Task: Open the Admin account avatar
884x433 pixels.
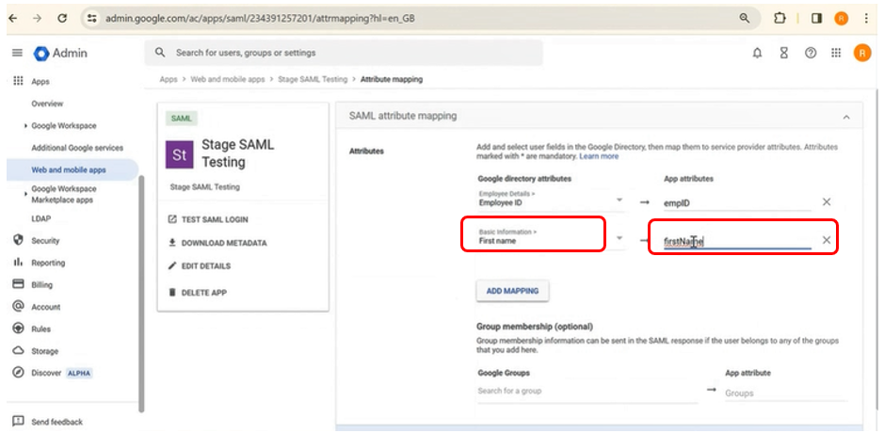Action: pyautogui.click(x=862, y=53)
